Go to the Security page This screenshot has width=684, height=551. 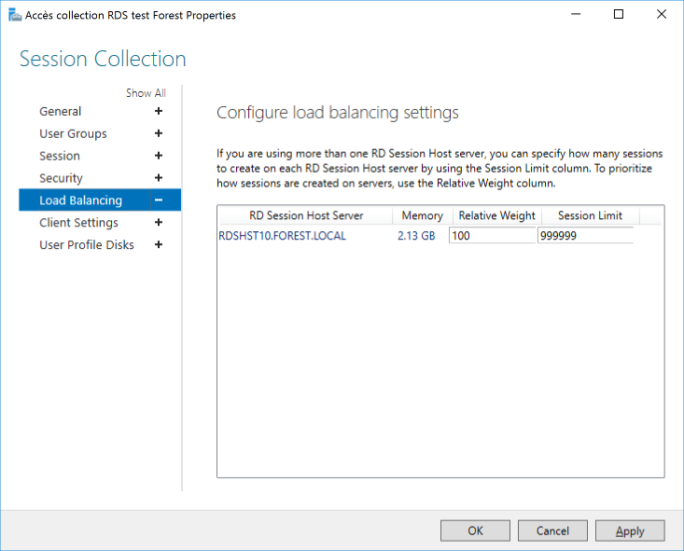61,178
